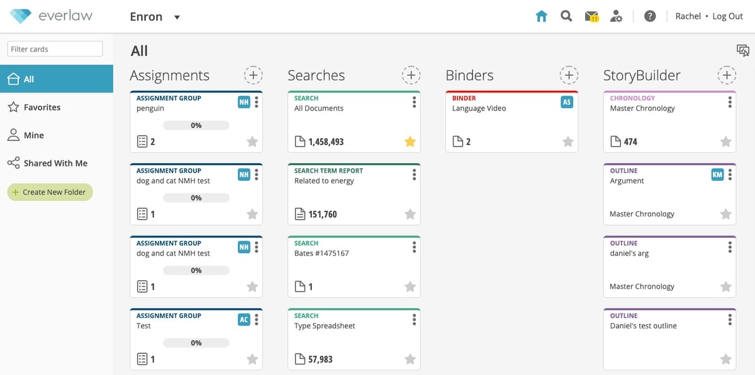
Task: Open All Documents card three-dot menu
Action: coord(414,102)
